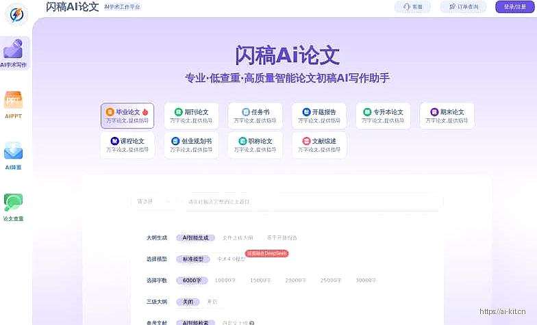This screenshot has height=325, width=537.
Task: Click the 客服 headset icon button
Action: [412, 7]
